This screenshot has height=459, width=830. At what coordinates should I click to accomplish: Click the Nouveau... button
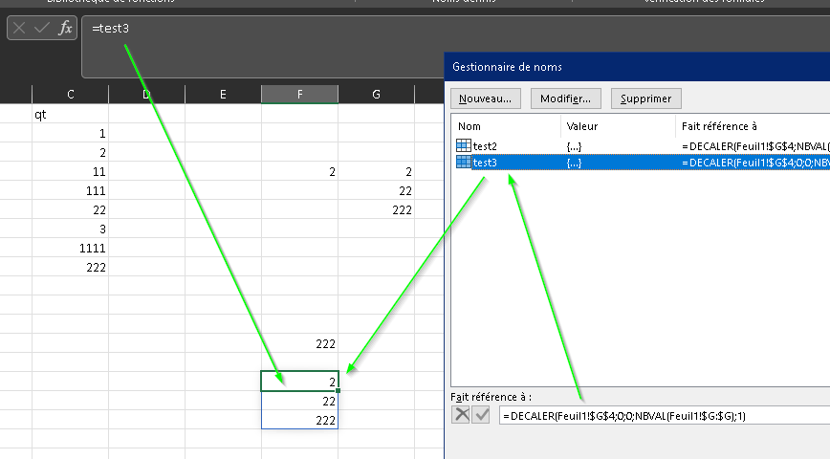(x=486, y=98)
